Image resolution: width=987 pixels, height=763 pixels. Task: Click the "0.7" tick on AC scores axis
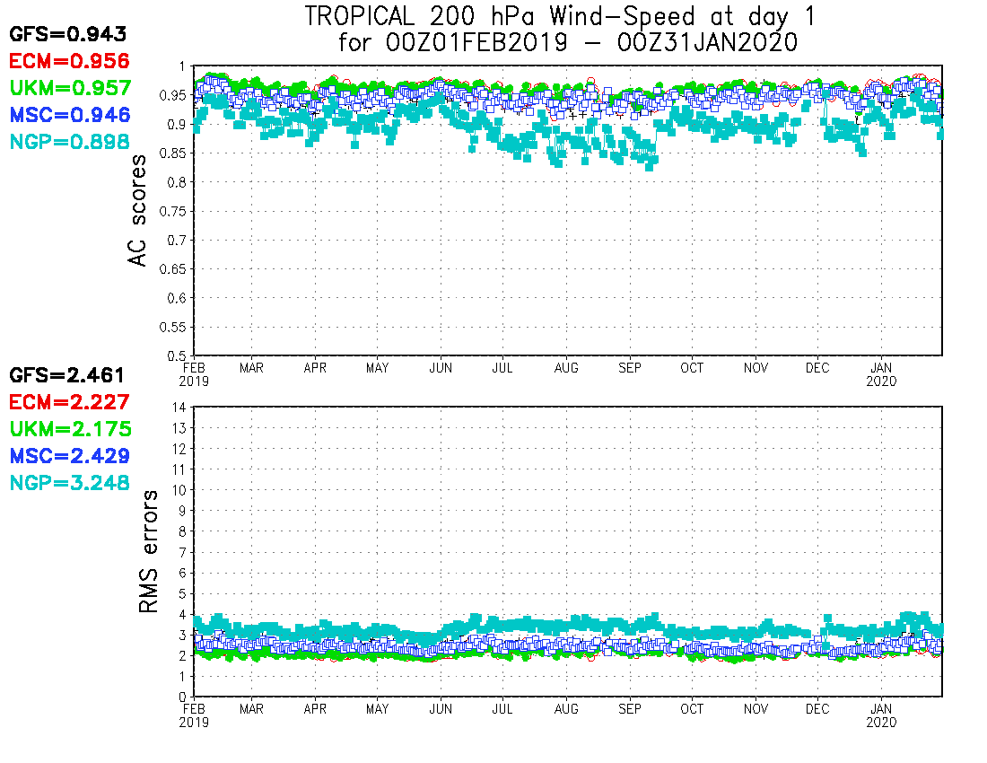click(x=177, y=241)
